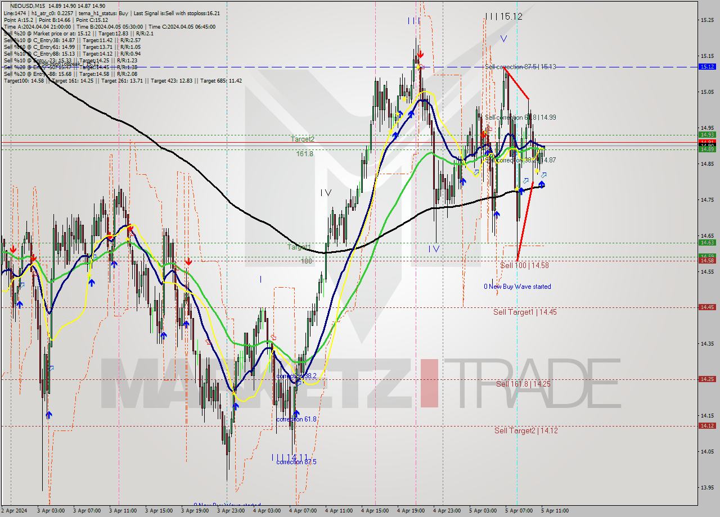Click the 14.35 price scale value
The width and height of the screenshot is (720, 517).
point(706,343)
